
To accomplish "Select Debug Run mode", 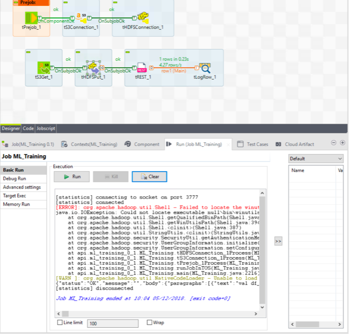I will (23, 179).
